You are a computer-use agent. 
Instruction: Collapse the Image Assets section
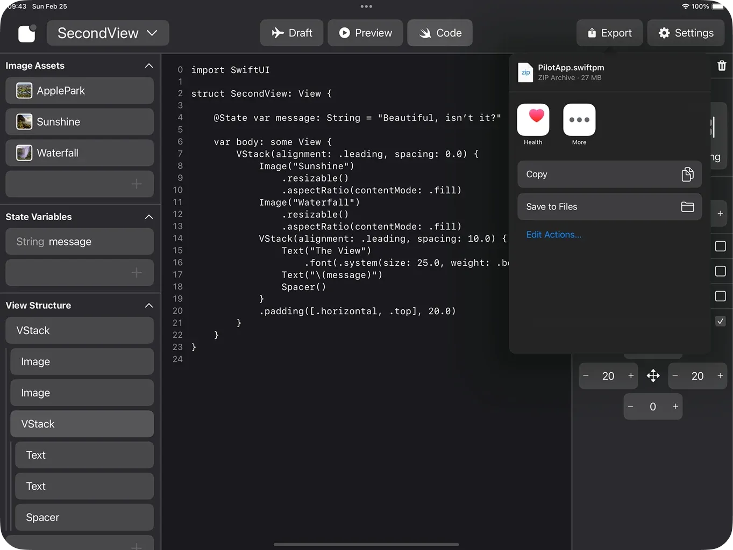pos(149,66)
